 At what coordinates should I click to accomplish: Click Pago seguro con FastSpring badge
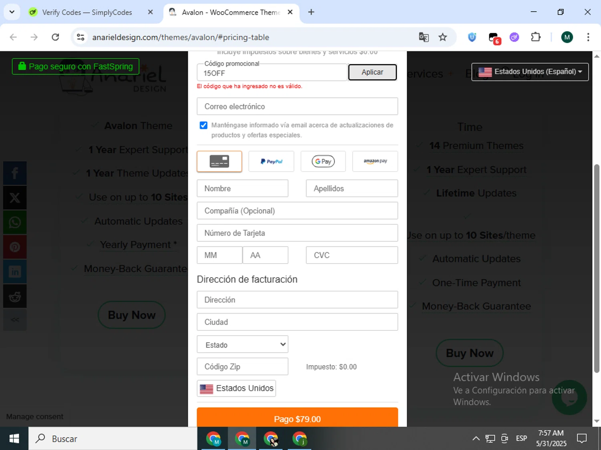76,66
